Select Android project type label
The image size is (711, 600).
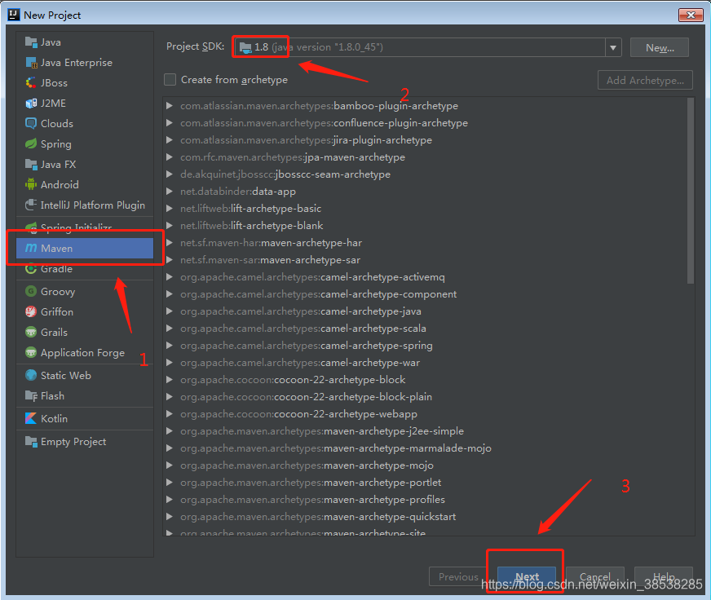[60, 184]
